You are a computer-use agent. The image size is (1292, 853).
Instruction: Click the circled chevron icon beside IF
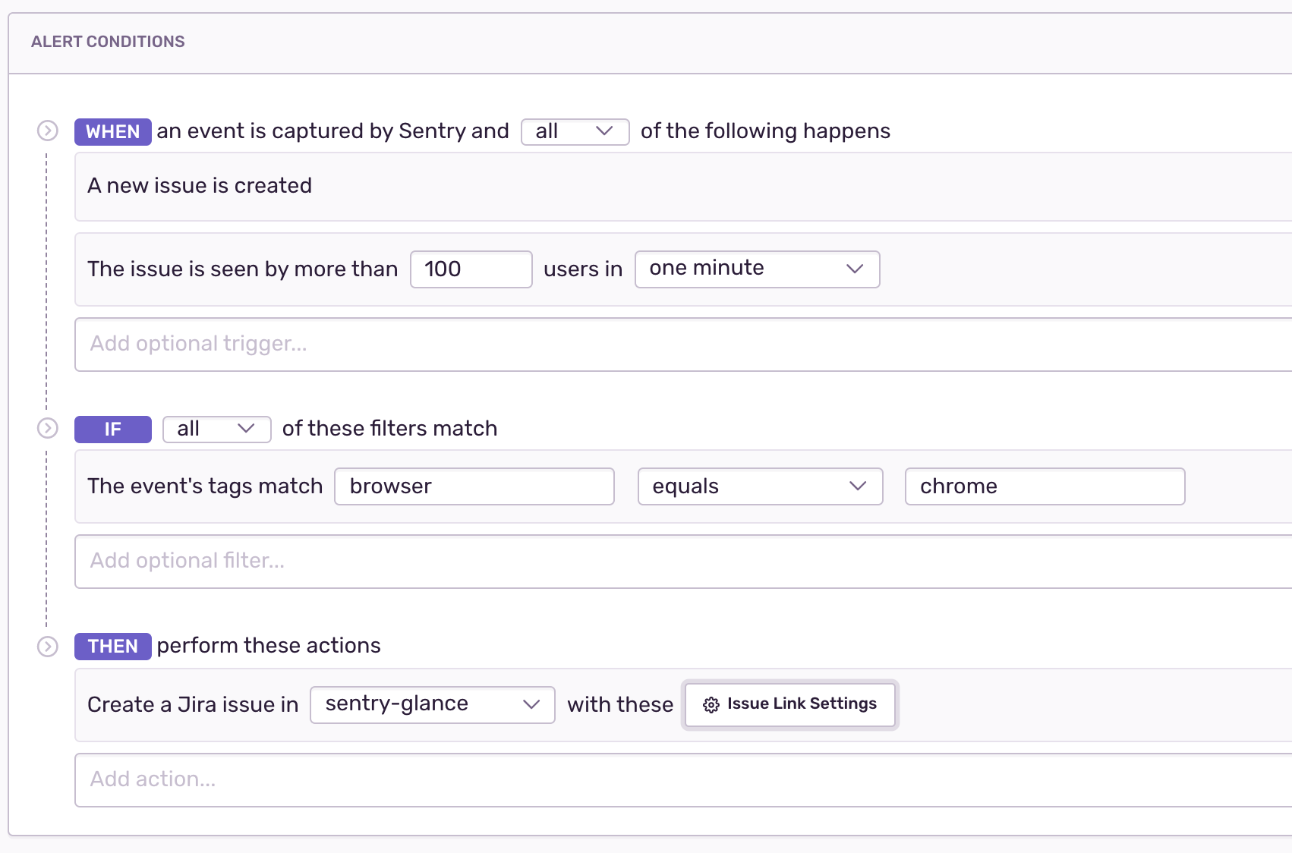coord(48,428)
